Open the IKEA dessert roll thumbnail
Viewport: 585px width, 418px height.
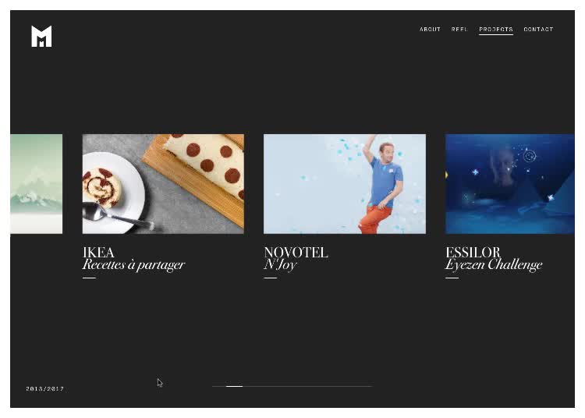tap(163, 184)
